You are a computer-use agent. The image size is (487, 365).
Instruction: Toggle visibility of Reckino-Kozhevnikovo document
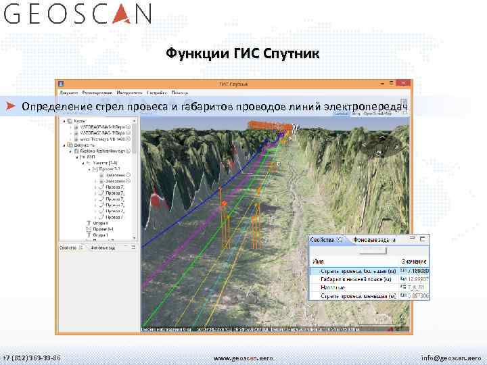128,151
